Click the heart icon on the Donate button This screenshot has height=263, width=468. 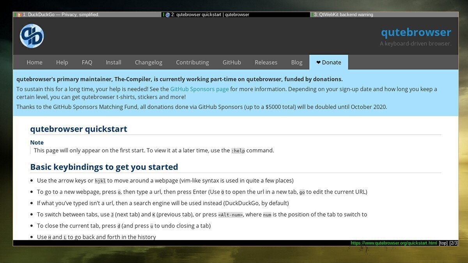coord(319,62)
